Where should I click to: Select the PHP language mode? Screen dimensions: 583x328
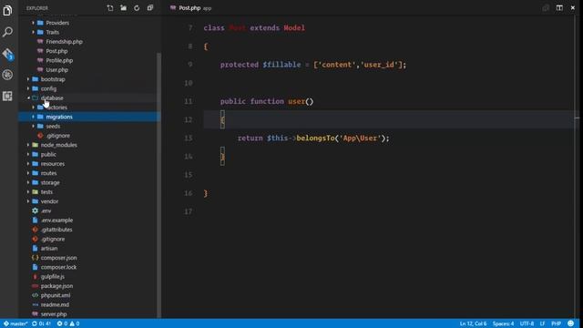point(557,323)
